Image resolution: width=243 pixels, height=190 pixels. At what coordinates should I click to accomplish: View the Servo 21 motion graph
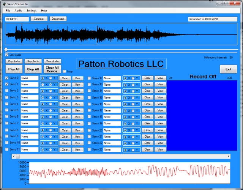point(160,137)
